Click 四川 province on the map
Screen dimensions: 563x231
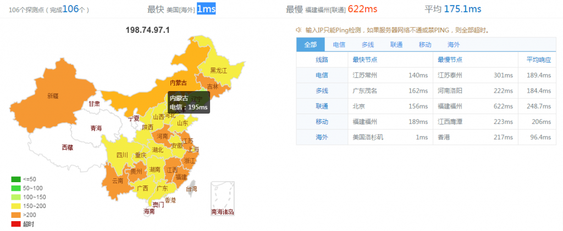(122, 155)
